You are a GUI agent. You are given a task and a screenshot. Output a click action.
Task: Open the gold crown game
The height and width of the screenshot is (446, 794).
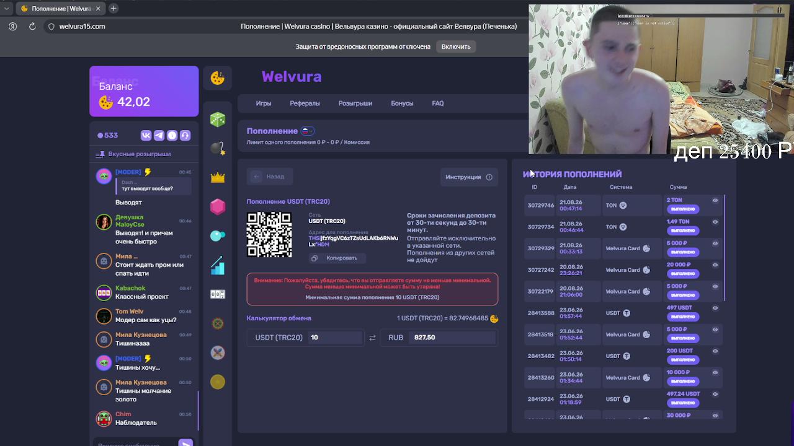pyautogui.click(x=217, y=178)
